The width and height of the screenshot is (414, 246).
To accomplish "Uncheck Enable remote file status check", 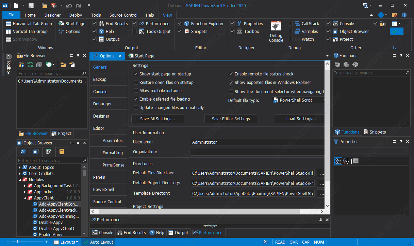I will (231, 74).
